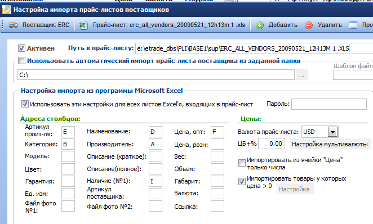The width and height of the screenshot is (373, 224).
Task: Click the Категория column field
Action: coord(68,144)
